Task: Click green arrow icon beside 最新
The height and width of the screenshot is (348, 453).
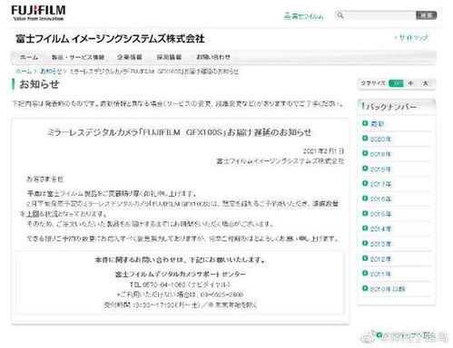Action: pos(365,123)
